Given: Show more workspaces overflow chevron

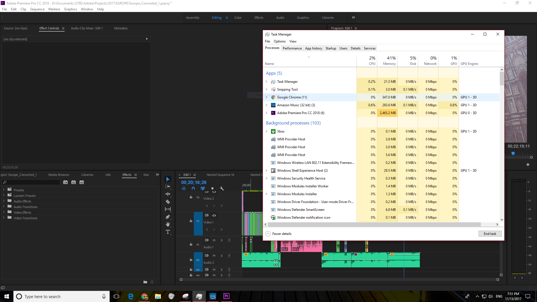Looking at the screenshot, I should (x=354, y=17).
